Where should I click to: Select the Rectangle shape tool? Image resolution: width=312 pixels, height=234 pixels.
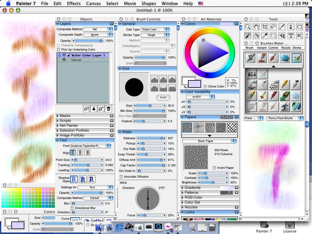(299, 27)
